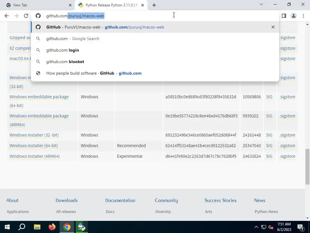Image resolution: width=310 pixels, height=233 pixels.
Task: Click the page vertical scrollbar thumb
Action: point(307,167)
